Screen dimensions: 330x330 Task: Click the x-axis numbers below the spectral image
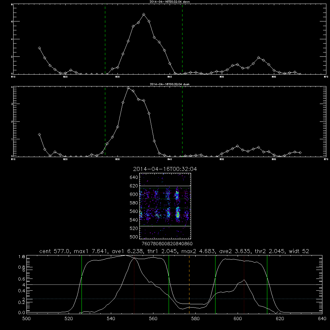[167, 244]
